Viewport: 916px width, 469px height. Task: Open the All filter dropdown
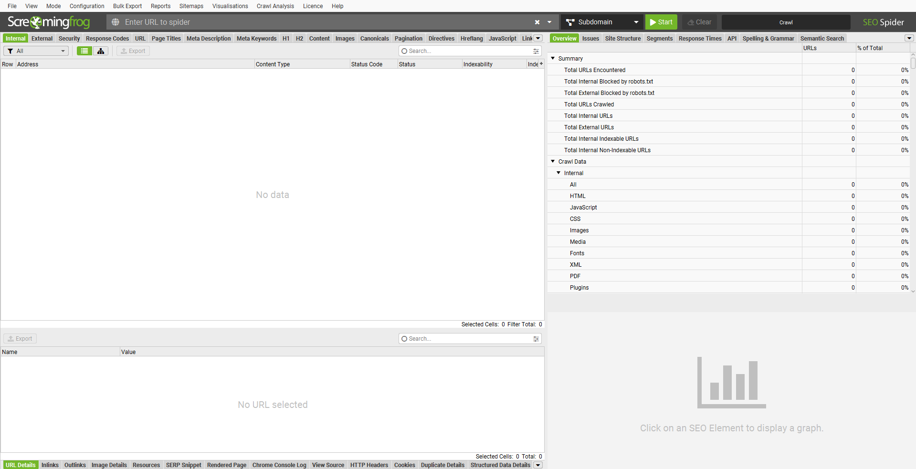(36, 51)
